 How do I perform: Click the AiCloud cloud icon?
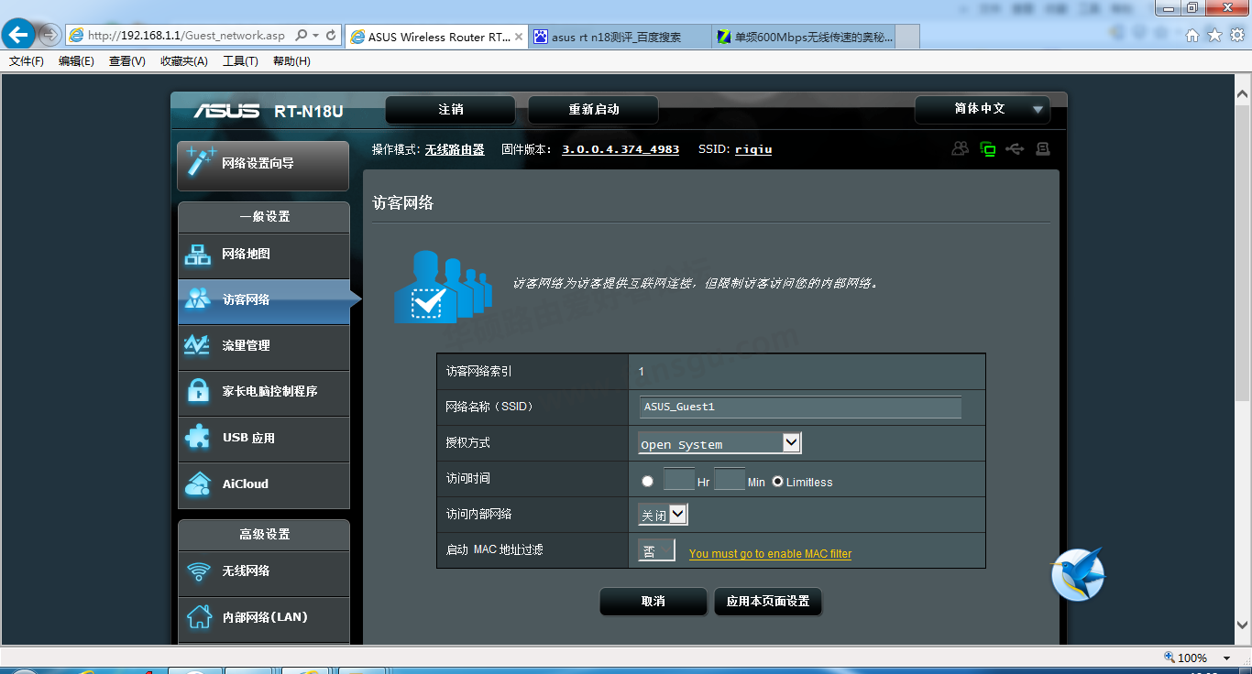point(197,484)
